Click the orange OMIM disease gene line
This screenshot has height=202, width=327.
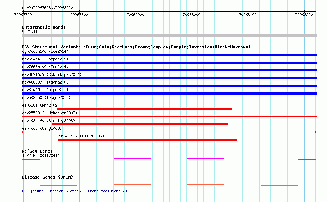tap(169, 185)
